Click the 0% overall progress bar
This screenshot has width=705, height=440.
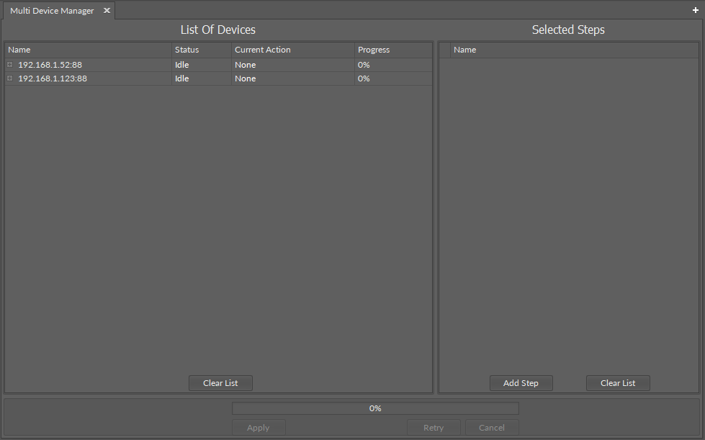pos(374,408)
